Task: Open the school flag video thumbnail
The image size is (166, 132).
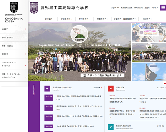Action: [149, 72]
